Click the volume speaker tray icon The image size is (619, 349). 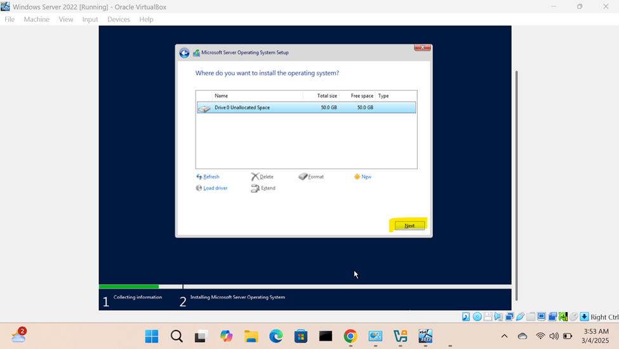tap(554, 336)
